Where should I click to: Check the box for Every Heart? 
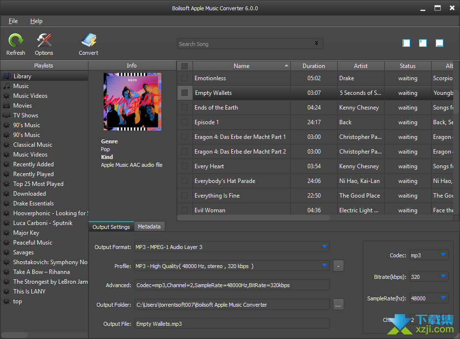coord(184,166)
